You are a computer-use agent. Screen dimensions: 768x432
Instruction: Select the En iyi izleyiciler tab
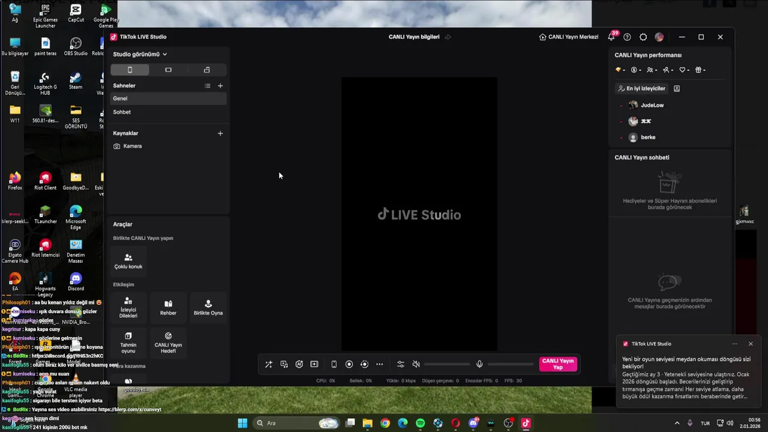641,88
